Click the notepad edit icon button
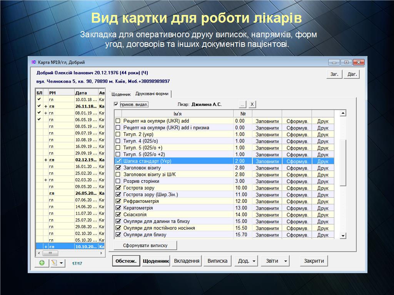Screen dimensions: 394x295 tap(54, 263)
